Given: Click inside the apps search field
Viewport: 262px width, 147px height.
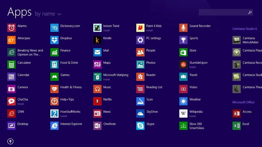Looking at the screenshot, I should 223,12.
